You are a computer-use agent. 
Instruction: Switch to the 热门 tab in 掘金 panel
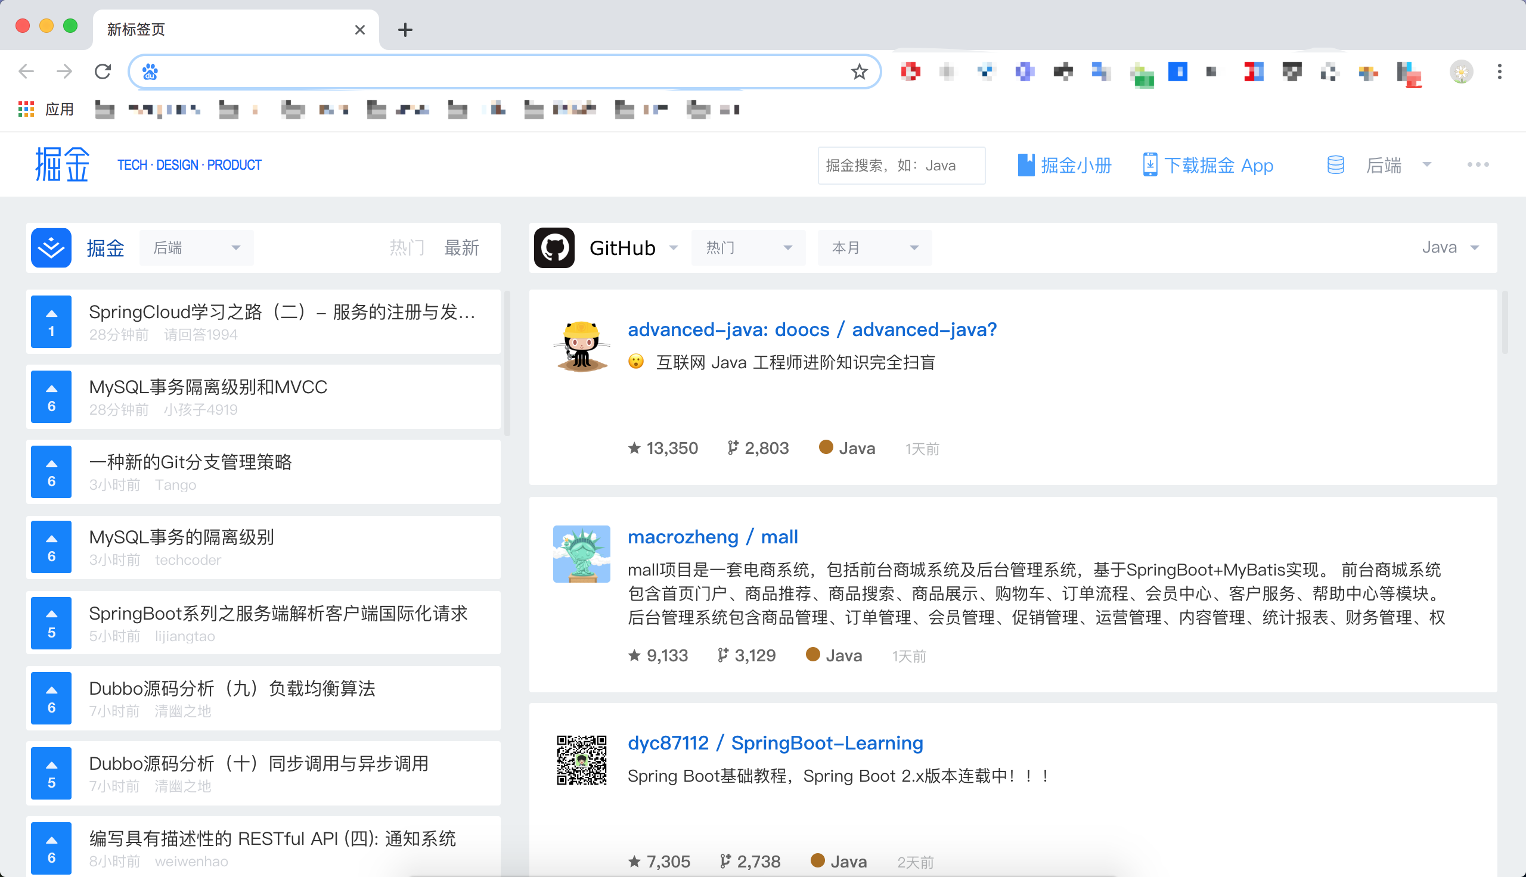[x=407, y=248]
